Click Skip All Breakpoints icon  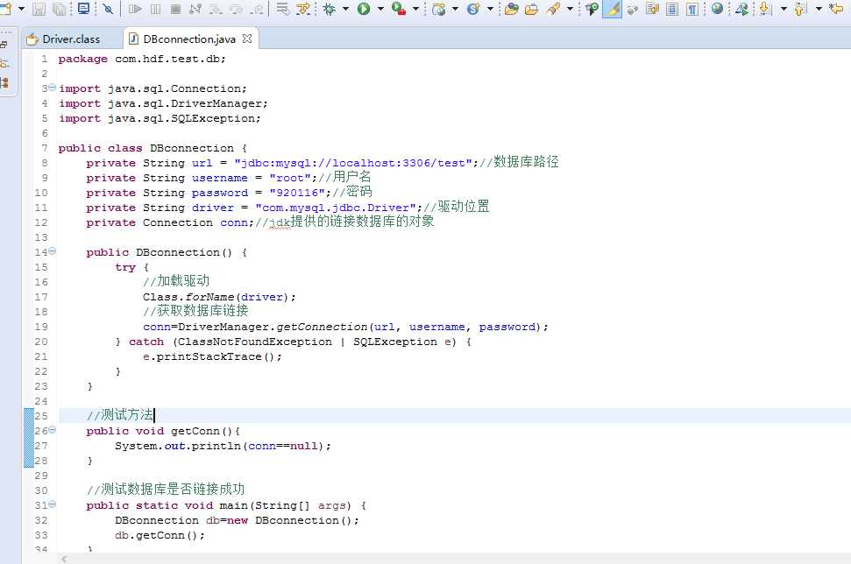[108, 9]
